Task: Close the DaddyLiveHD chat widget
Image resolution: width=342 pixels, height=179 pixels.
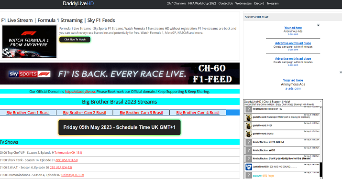Action: click(320, 102)
